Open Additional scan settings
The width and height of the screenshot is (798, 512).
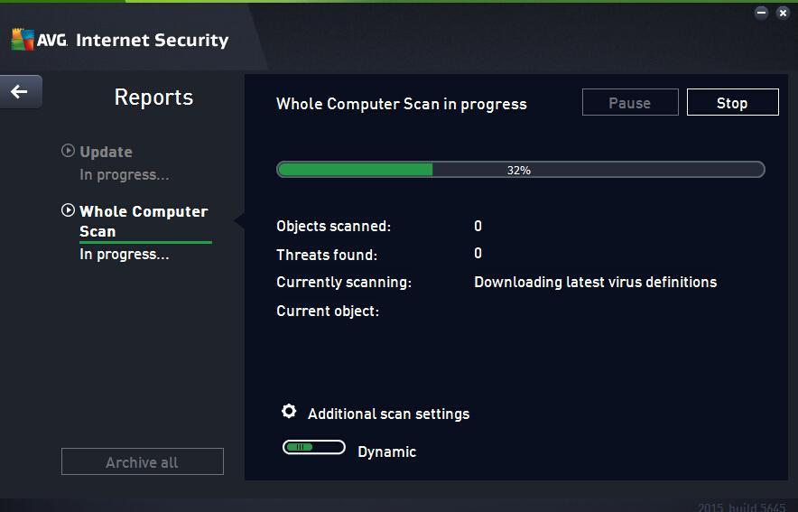[x=388, y=414]
